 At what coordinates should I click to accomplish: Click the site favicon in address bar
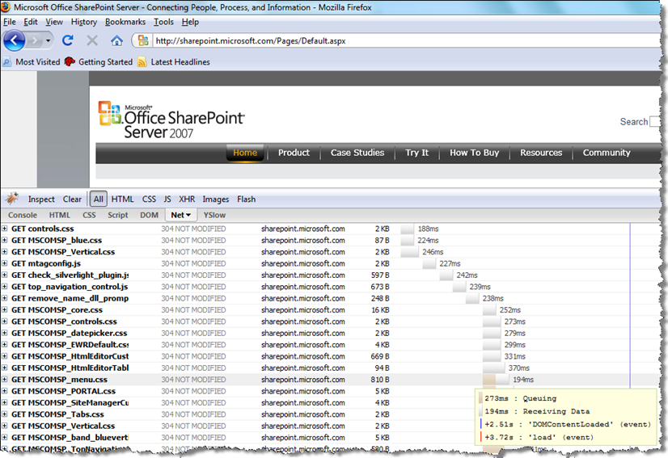coord(144,41)
